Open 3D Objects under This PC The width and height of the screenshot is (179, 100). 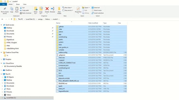coord(10,77)
